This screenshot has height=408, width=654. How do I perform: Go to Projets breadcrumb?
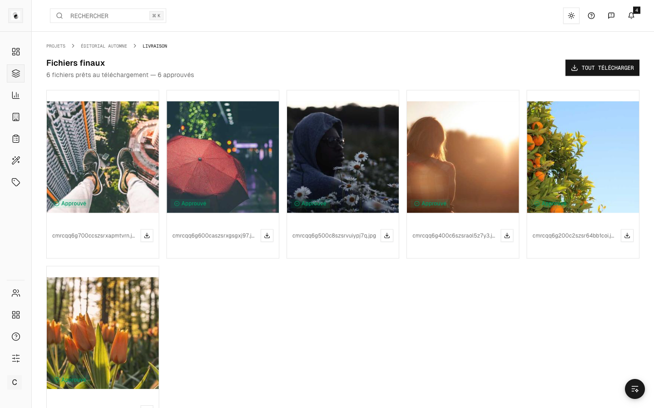[x=56, y=46]
